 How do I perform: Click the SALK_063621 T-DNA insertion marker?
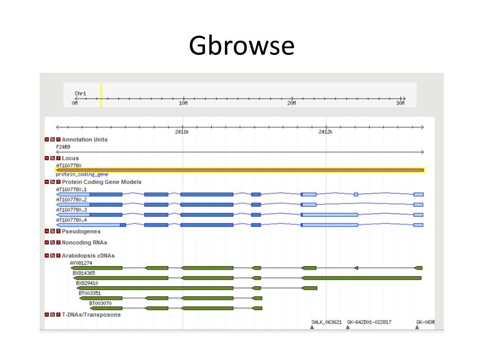[x=312, y=327]
